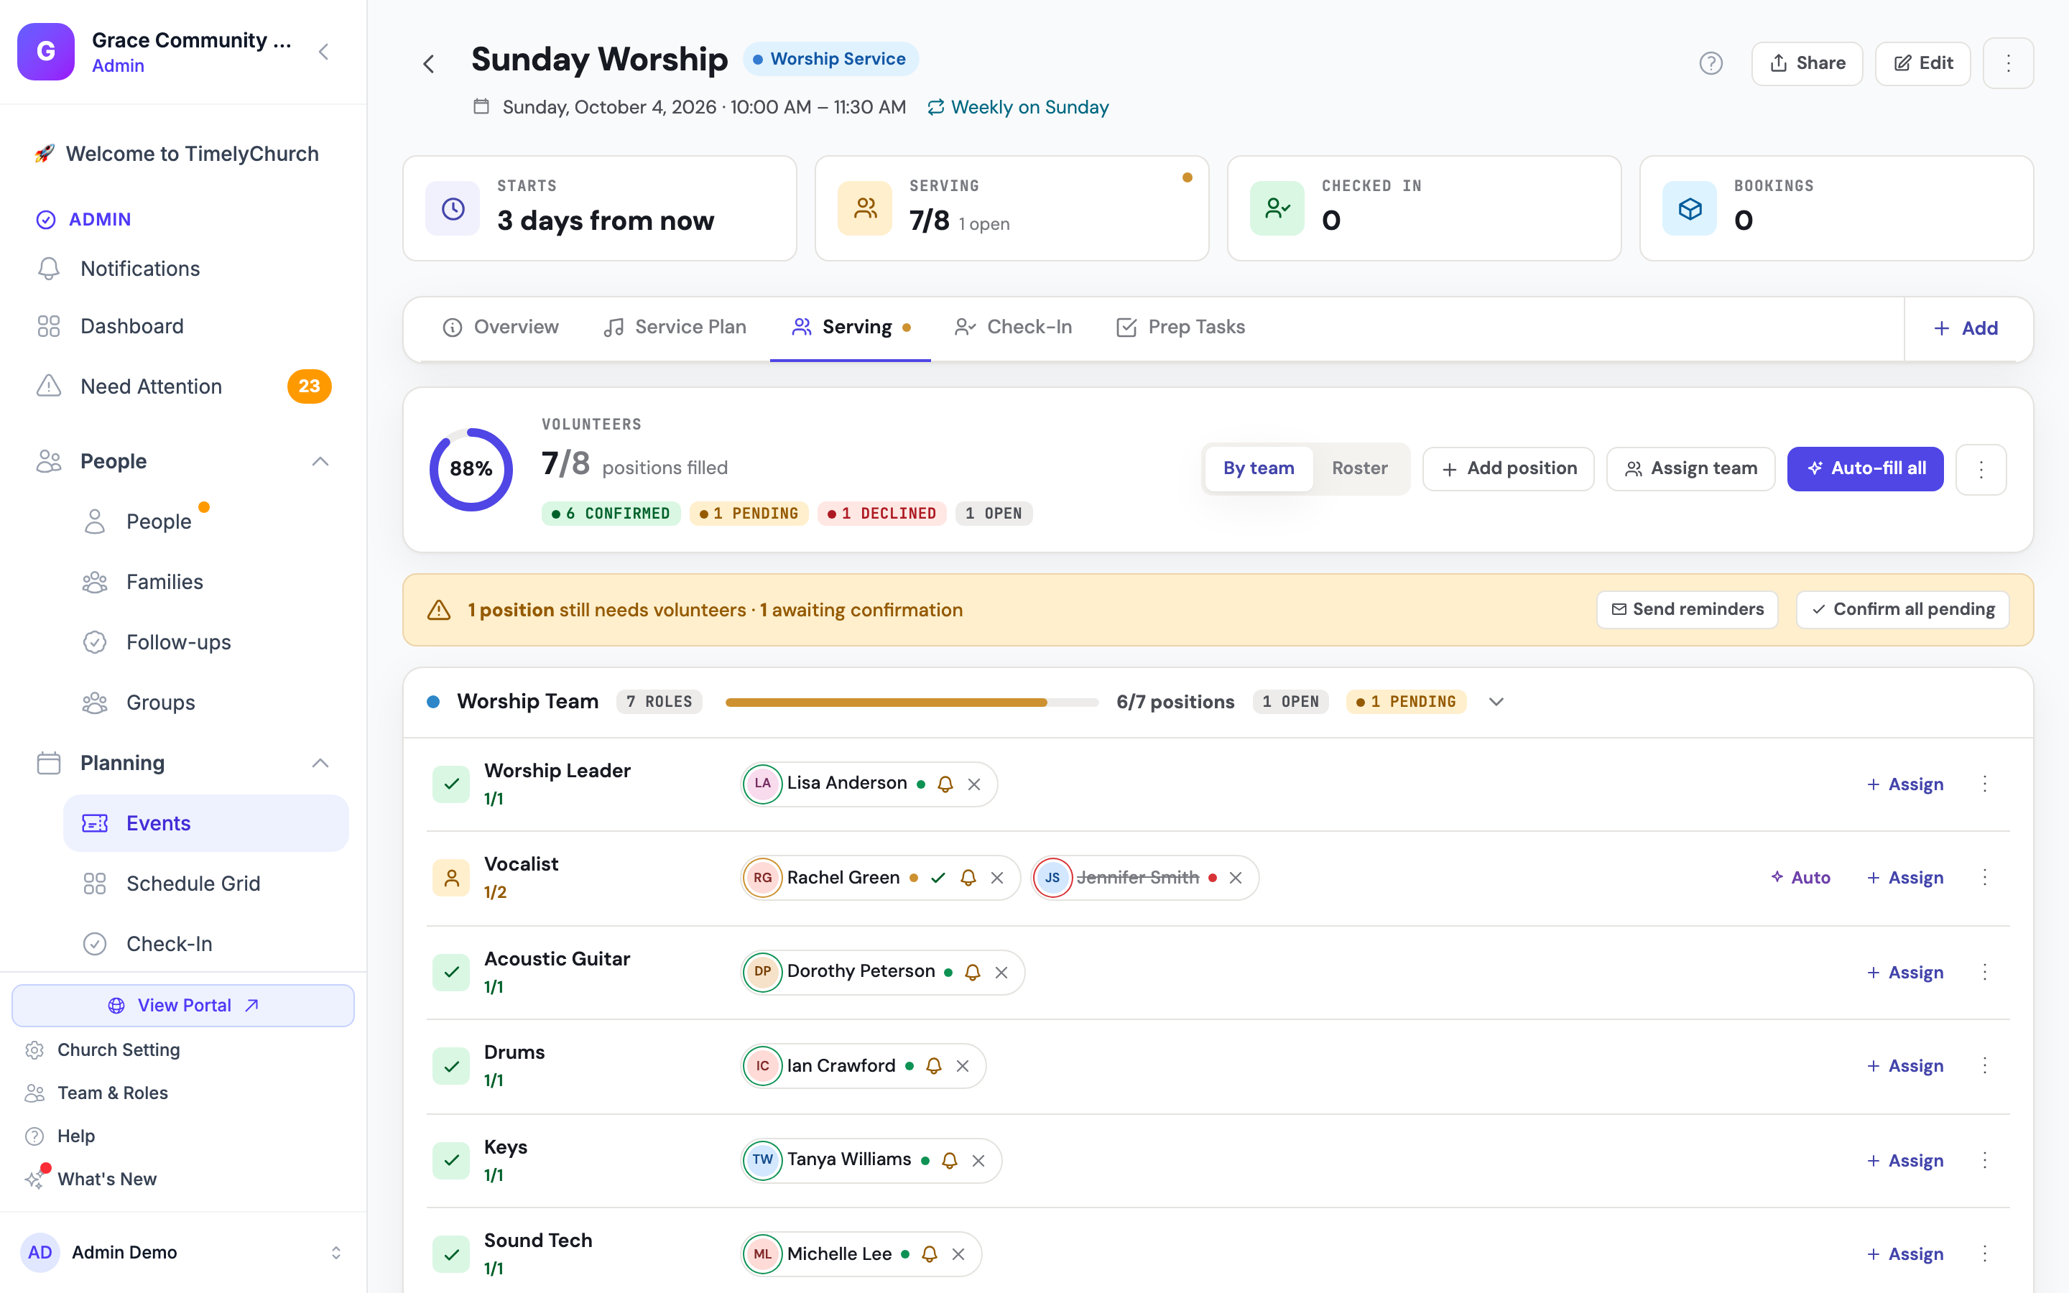Click the Keys status checkmark box

click(x=451, y=1160)
